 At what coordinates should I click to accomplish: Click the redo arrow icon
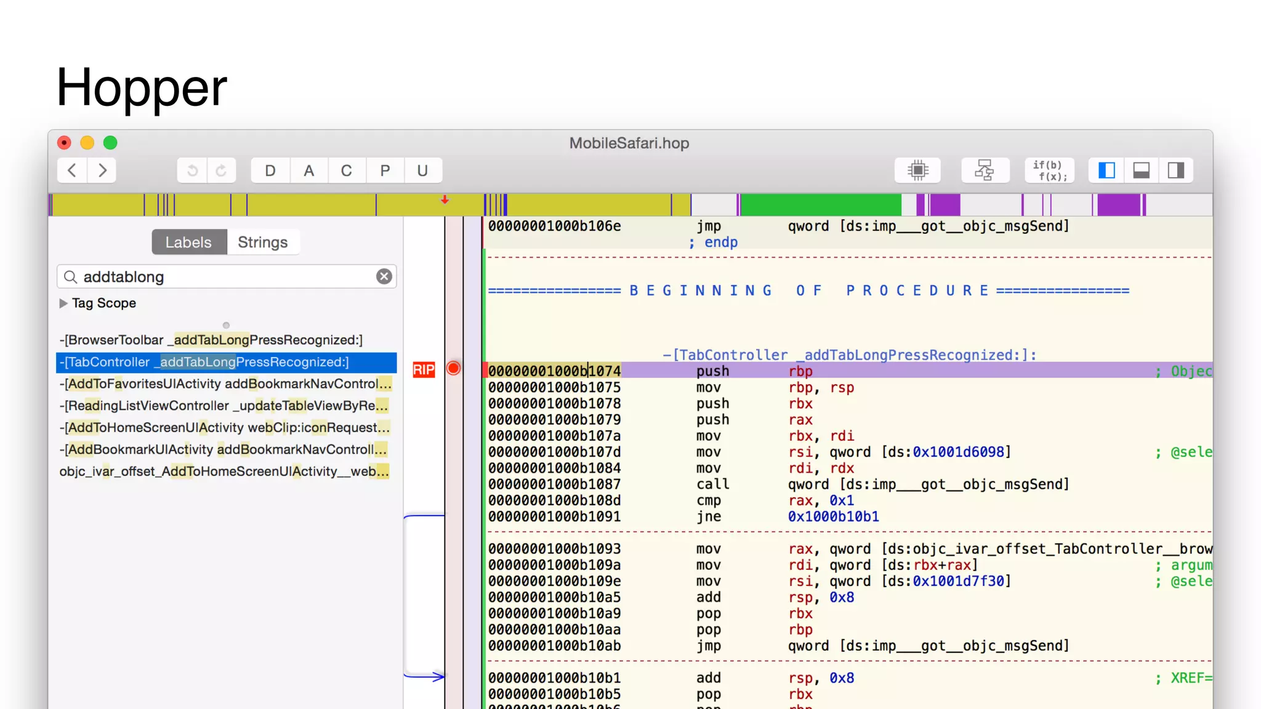click(221, 170)
